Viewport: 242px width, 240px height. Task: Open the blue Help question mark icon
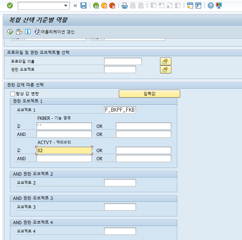pyautogui.click(x=210, y=6)
